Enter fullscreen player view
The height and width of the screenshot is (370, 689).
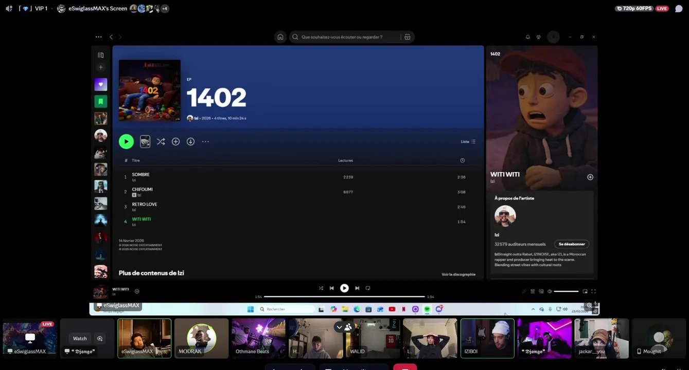(x=593, y=291)
